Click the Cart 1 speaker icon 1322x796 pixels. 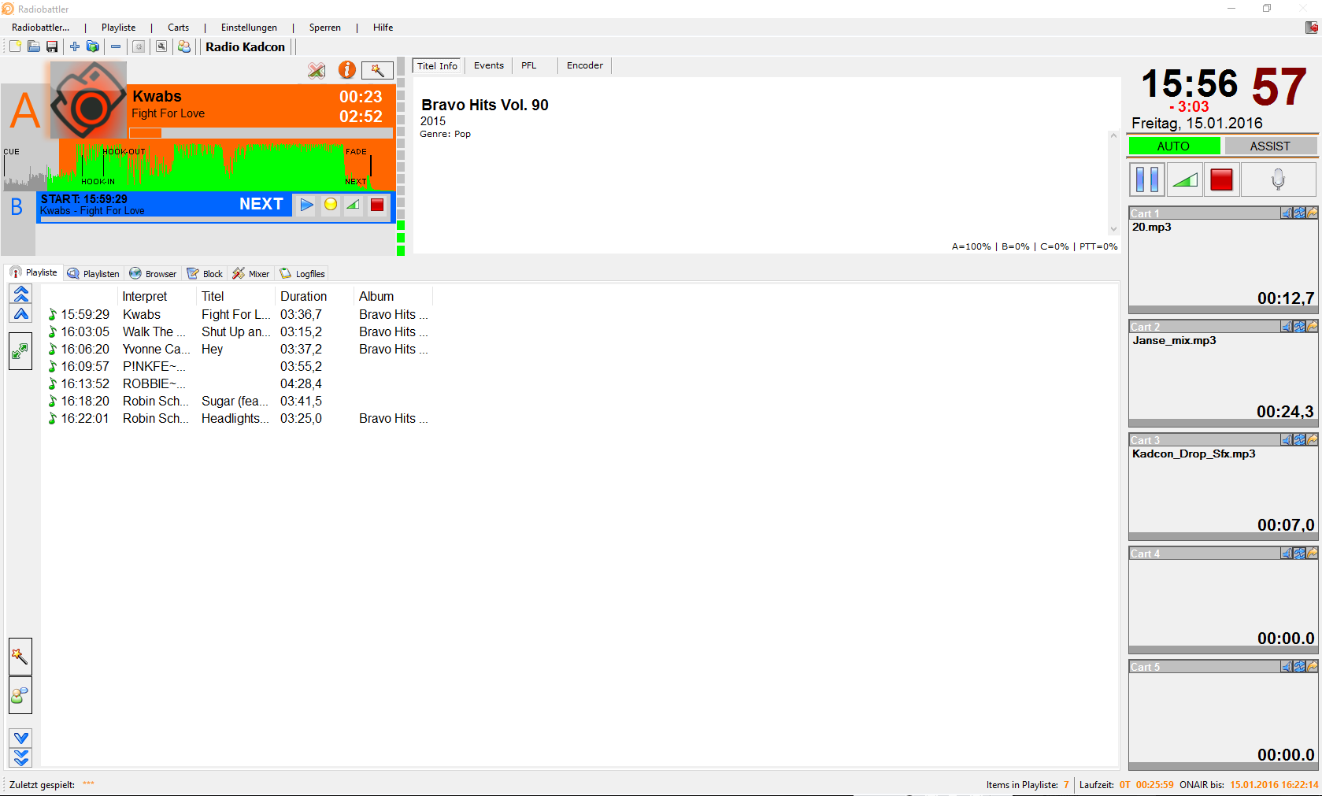pos(1287,213)
